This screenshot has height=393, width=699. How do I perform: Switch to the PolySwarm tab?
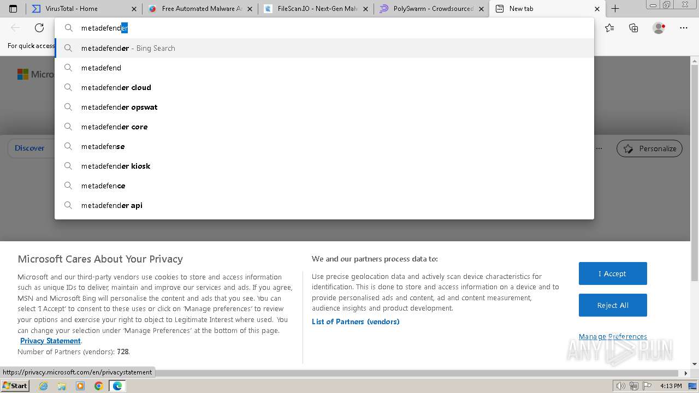431,9
